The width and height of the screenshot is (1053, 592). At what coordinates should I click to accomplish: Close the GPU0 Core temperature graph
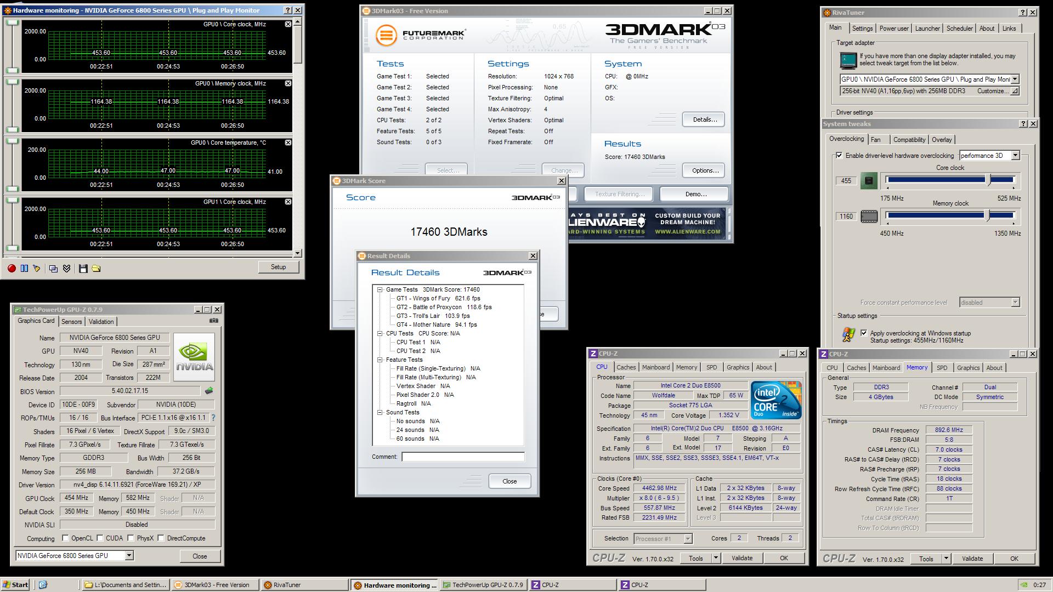point(288,143)
